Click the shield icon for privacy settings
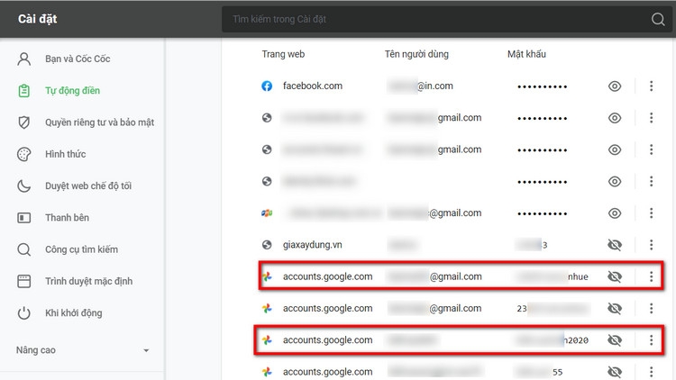Viewport: 676px width, 380px height. 24,122
